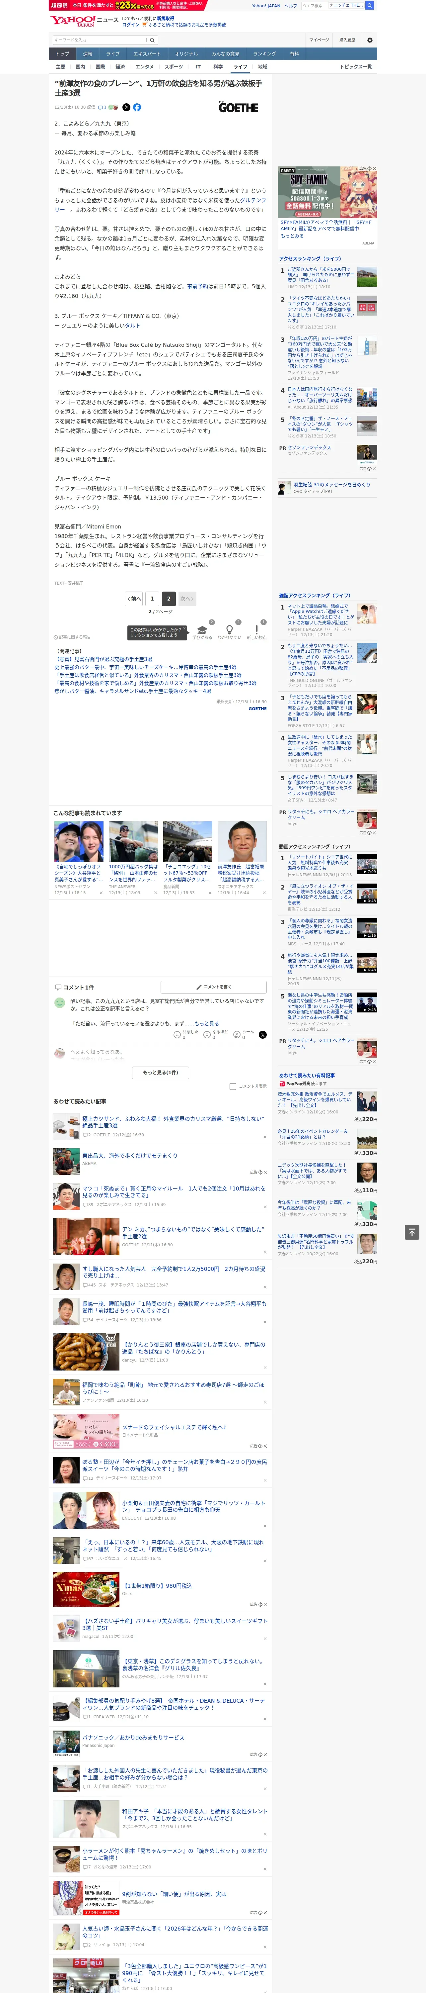Click the ヘルプ link in top bar
Image resolution: width=426 pixels, height=1993 pixels.
(x=291, y=5)
